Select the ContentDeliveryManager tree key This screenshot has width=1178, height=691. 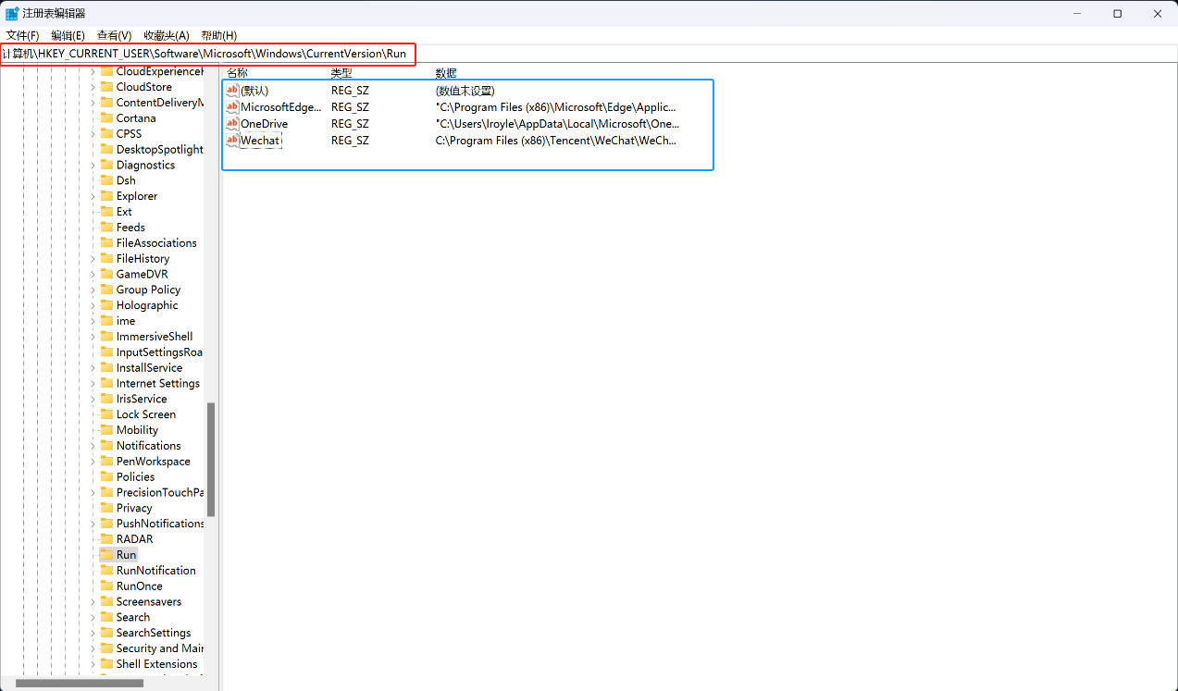click(x=159, y=103)
